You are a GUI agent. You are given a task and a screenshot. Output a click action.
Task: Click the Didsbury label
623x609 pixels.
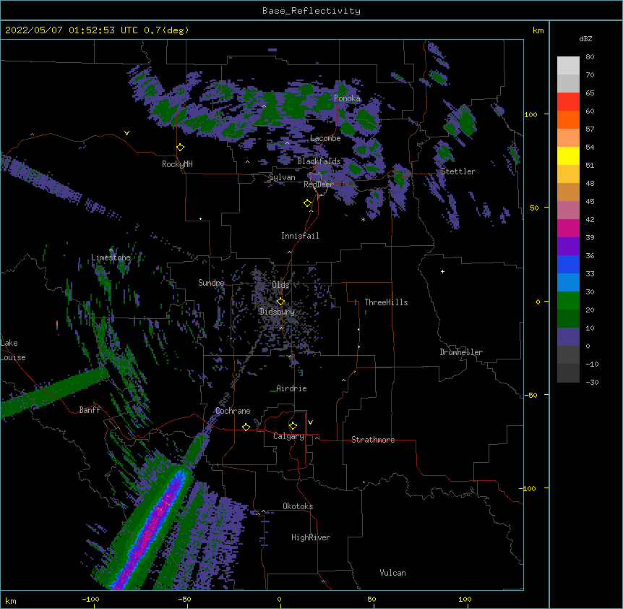click(x=278, y=312)
